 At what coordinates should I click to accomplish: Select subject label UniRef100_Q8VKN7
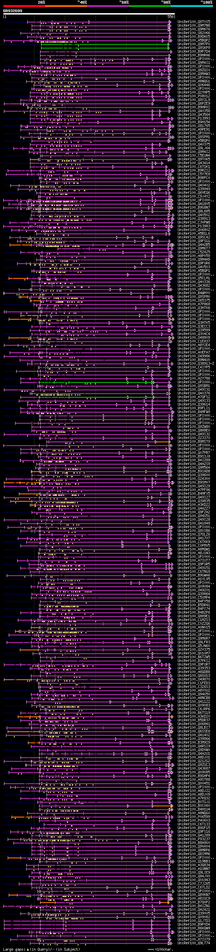coord(194,895)
